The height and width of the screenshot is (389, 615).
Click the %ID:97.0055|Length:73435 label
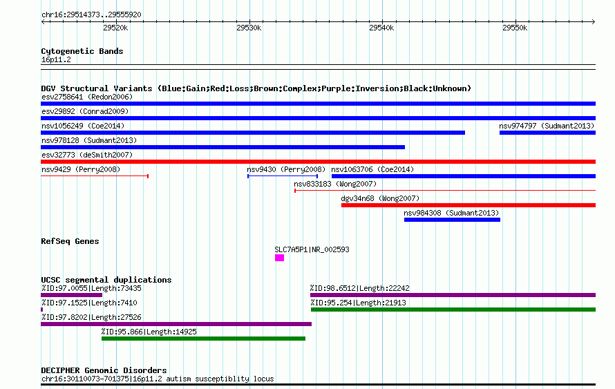point(91,288)
